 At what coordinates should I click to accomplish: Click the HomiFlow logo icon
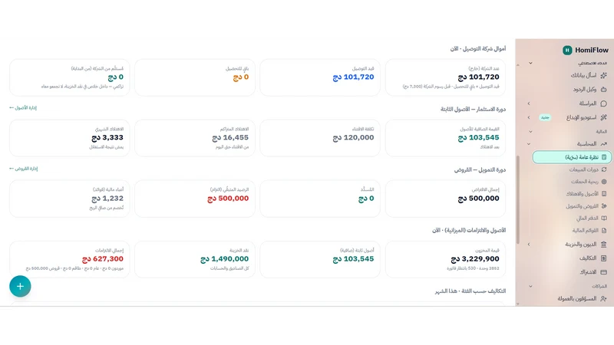(x=567, y=50)
